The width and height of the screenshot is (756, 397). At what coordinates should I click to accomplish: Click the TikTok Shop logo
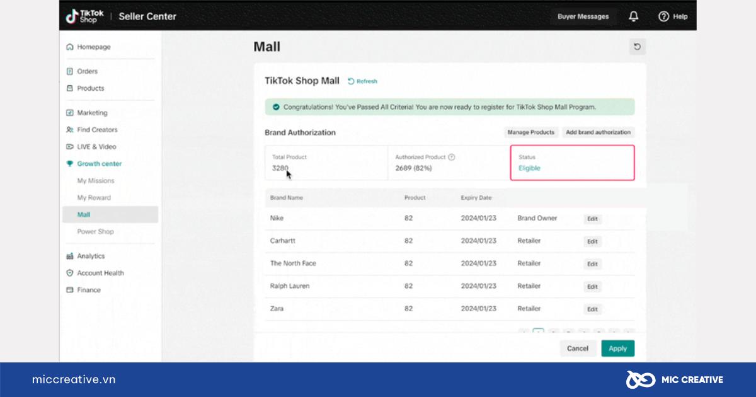85,16
